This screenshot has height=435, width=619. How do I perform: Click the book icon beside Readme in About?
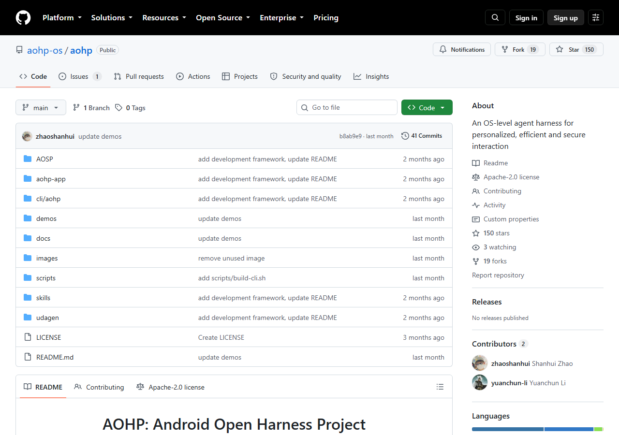pyautogui.click(x=476, y=163)
